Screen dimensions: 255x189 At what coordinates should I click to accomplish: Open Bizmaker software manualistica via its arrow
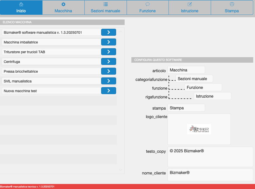pos(108,32)
